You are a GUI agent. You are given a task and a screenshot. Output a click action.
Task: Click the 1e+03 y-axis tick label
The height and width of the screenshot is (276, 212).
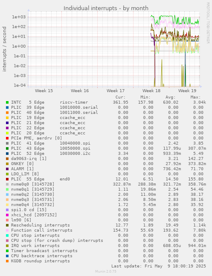coord(19,17)
